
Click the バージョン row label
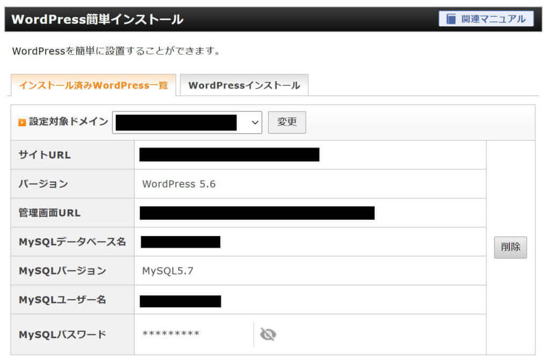click(43, 184)
